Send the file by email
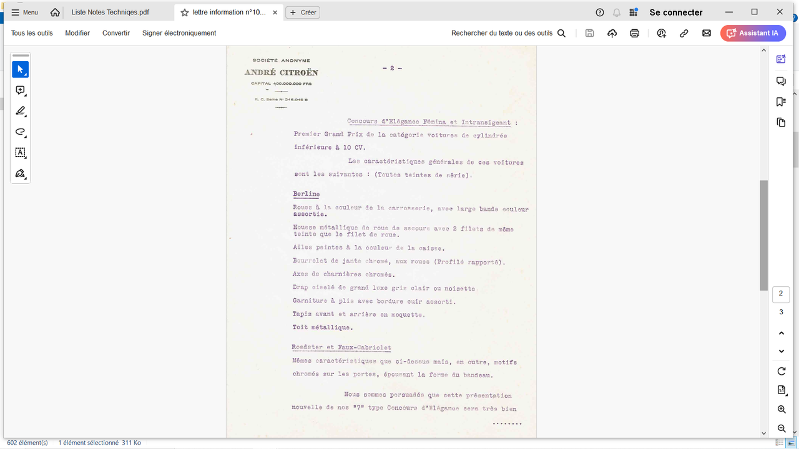Image resolution: width=799 pixels, height=449 pixels. 707,33
